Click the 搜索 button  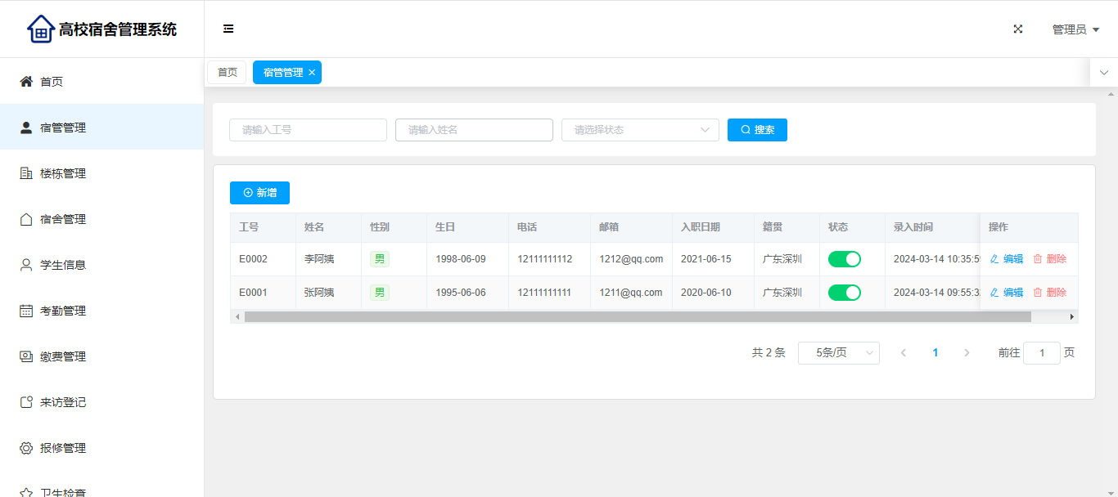coord(757,130)
